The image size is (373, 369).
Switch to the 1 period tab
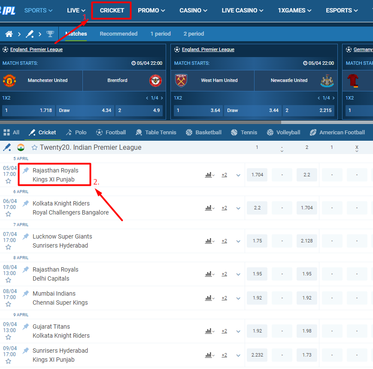point(161,34)
